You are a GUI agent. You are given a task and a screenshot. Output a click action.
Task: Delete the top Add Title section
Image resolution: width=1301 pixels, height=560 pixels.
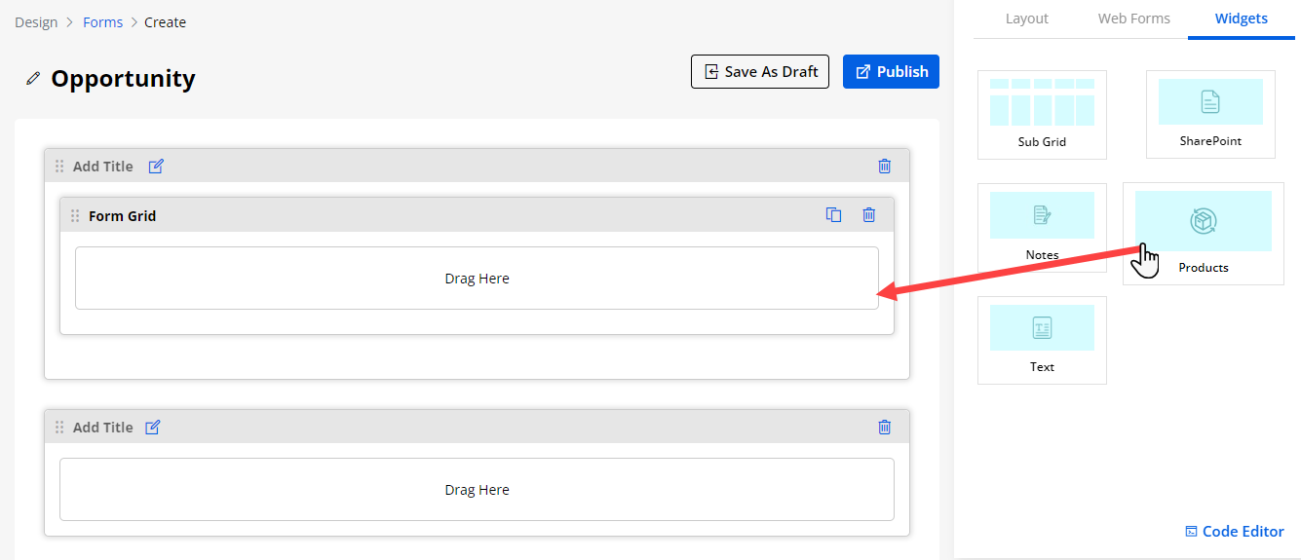[x=884, y=167]
